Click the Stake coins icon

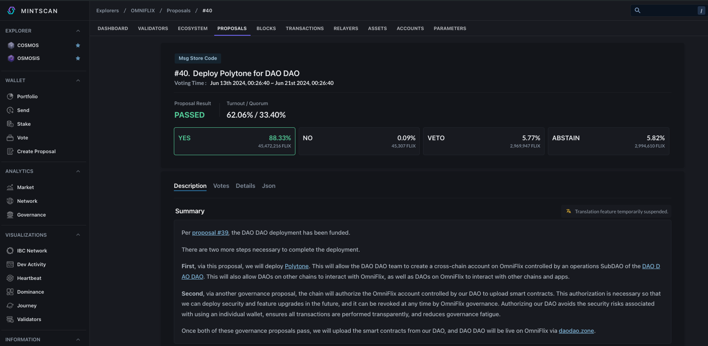tap(10, 124)
